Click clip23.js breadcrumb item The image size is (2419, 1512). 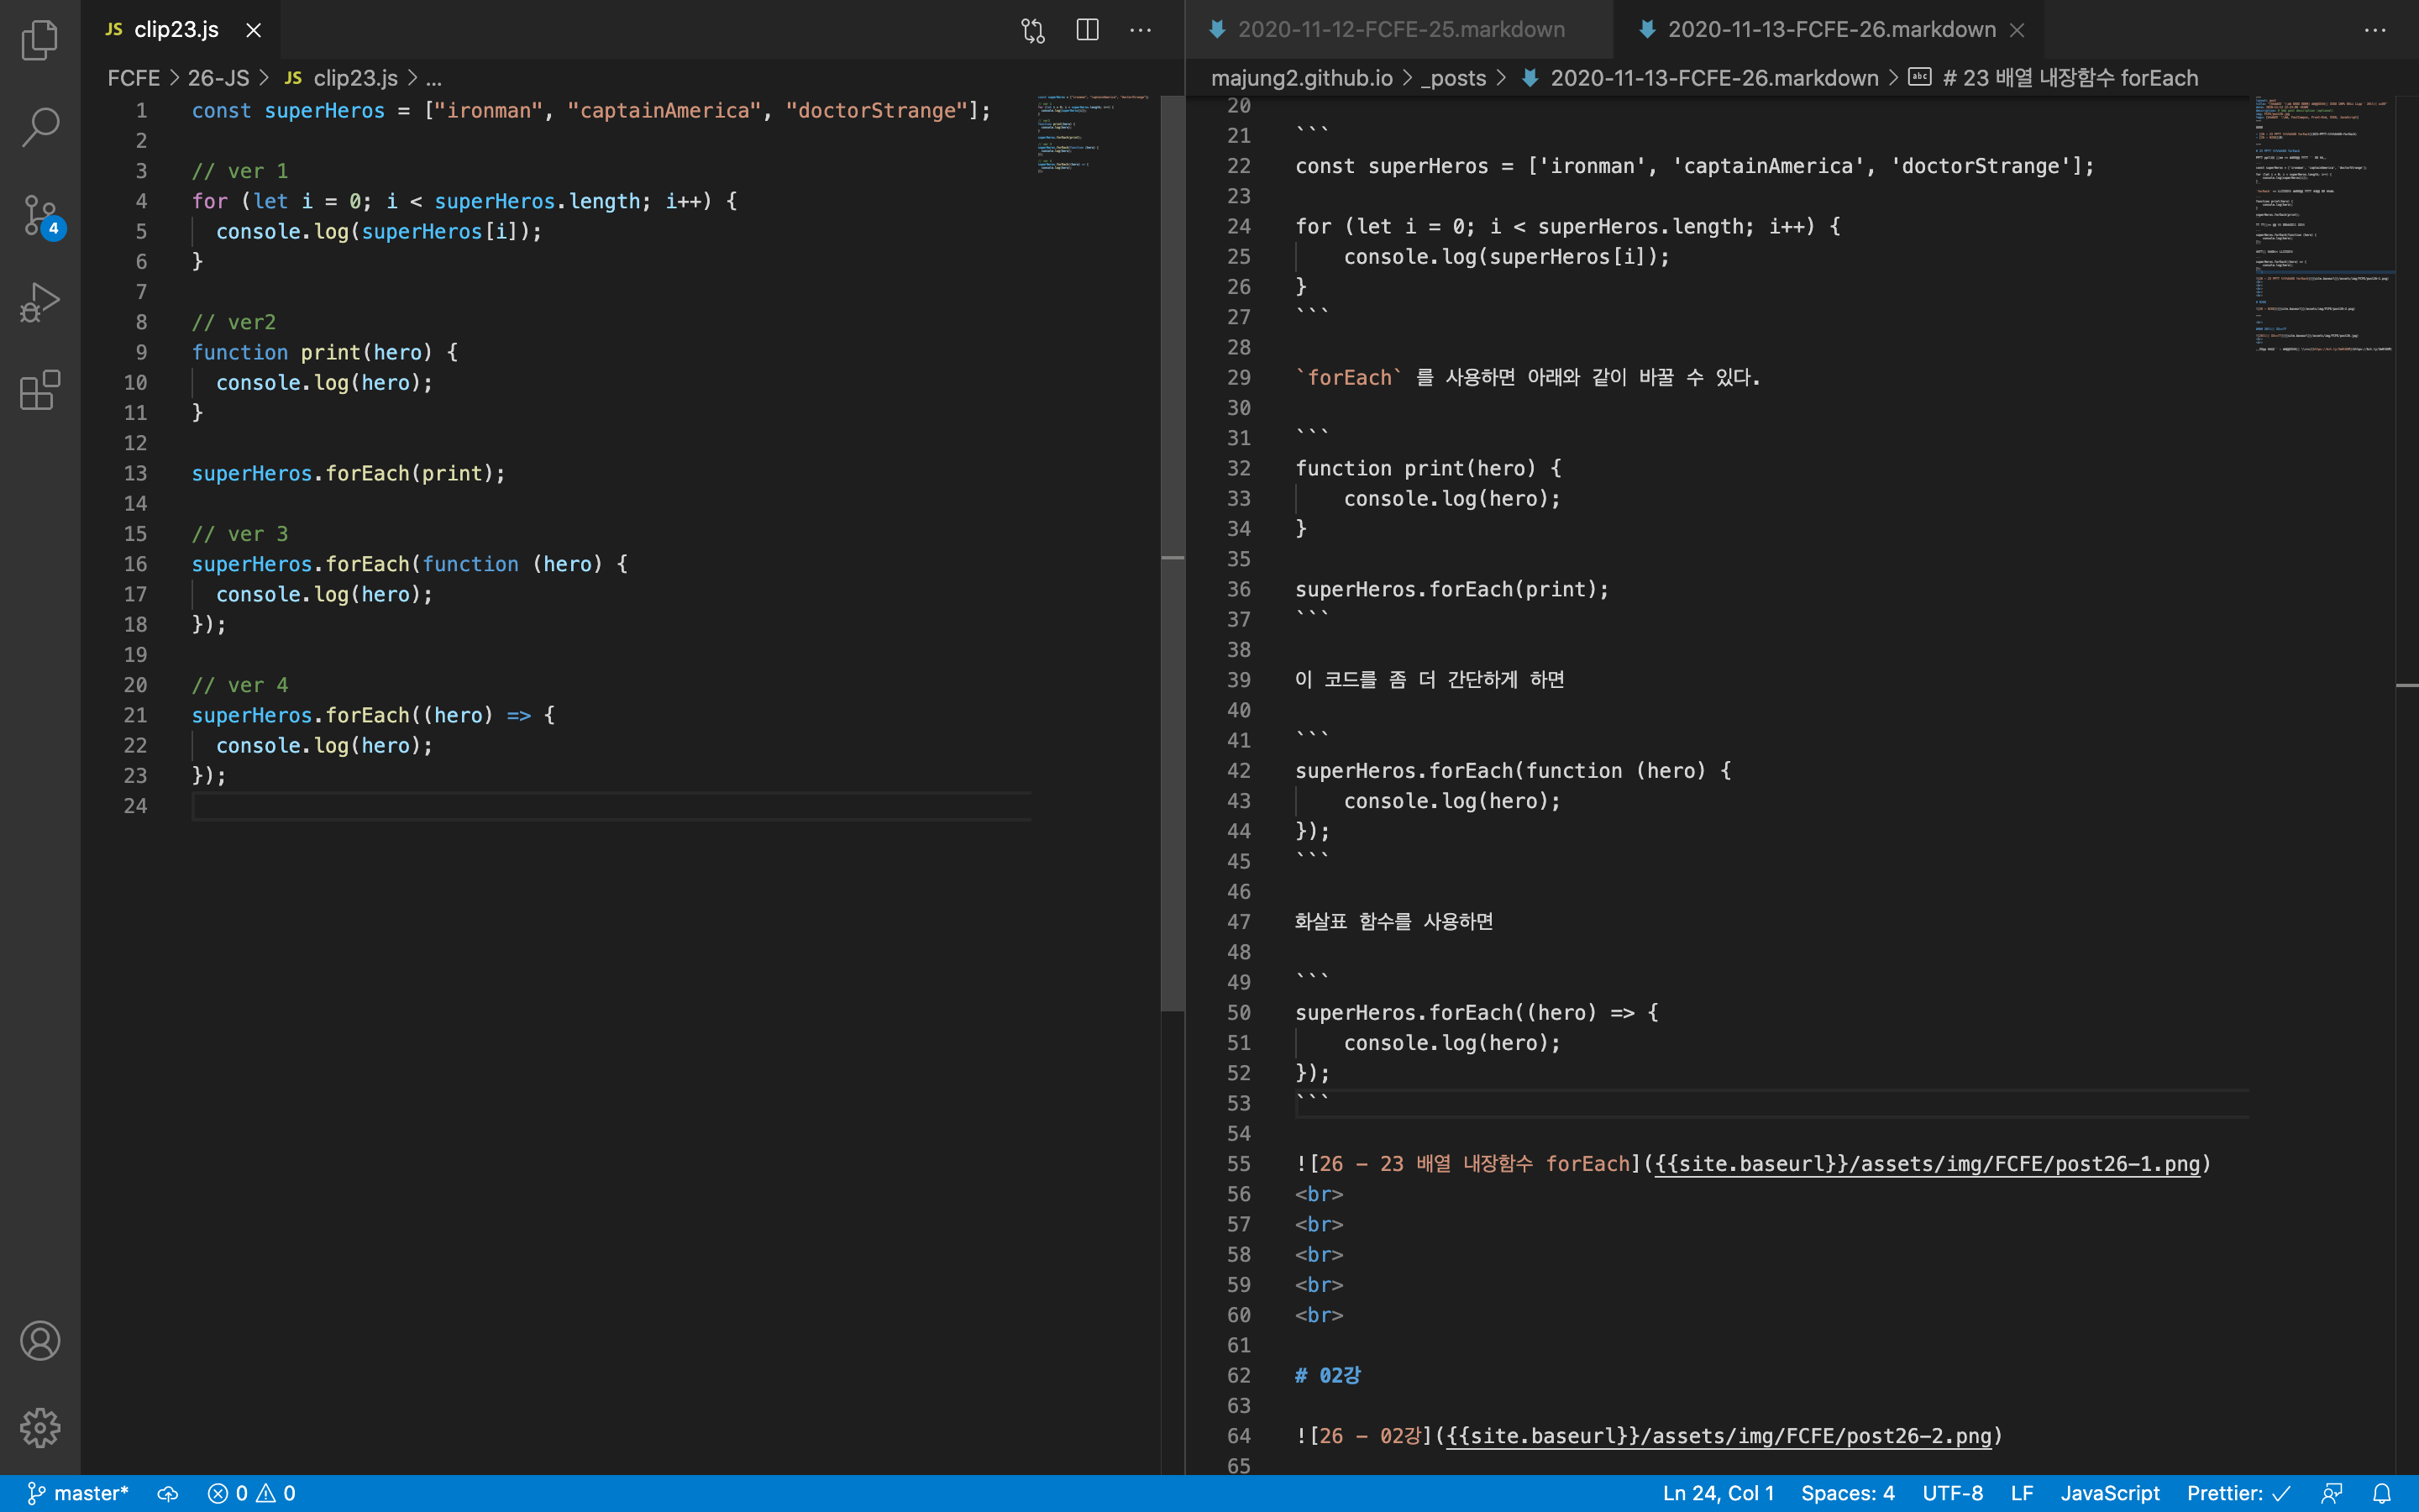click(354, 78)
